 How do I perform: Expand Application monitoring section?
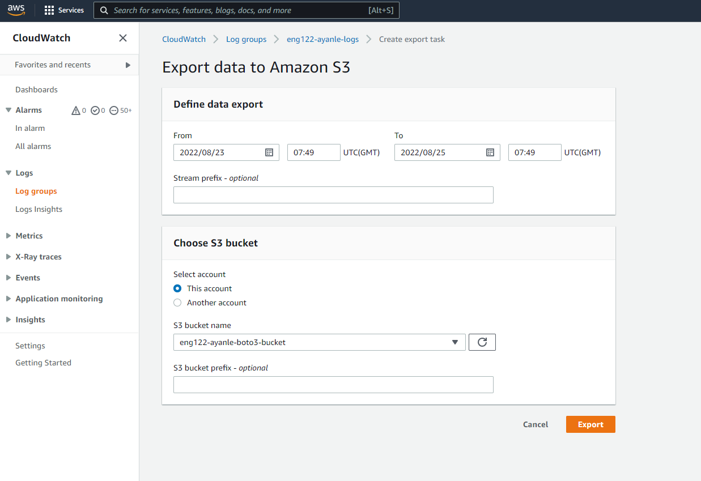[9, 299]
